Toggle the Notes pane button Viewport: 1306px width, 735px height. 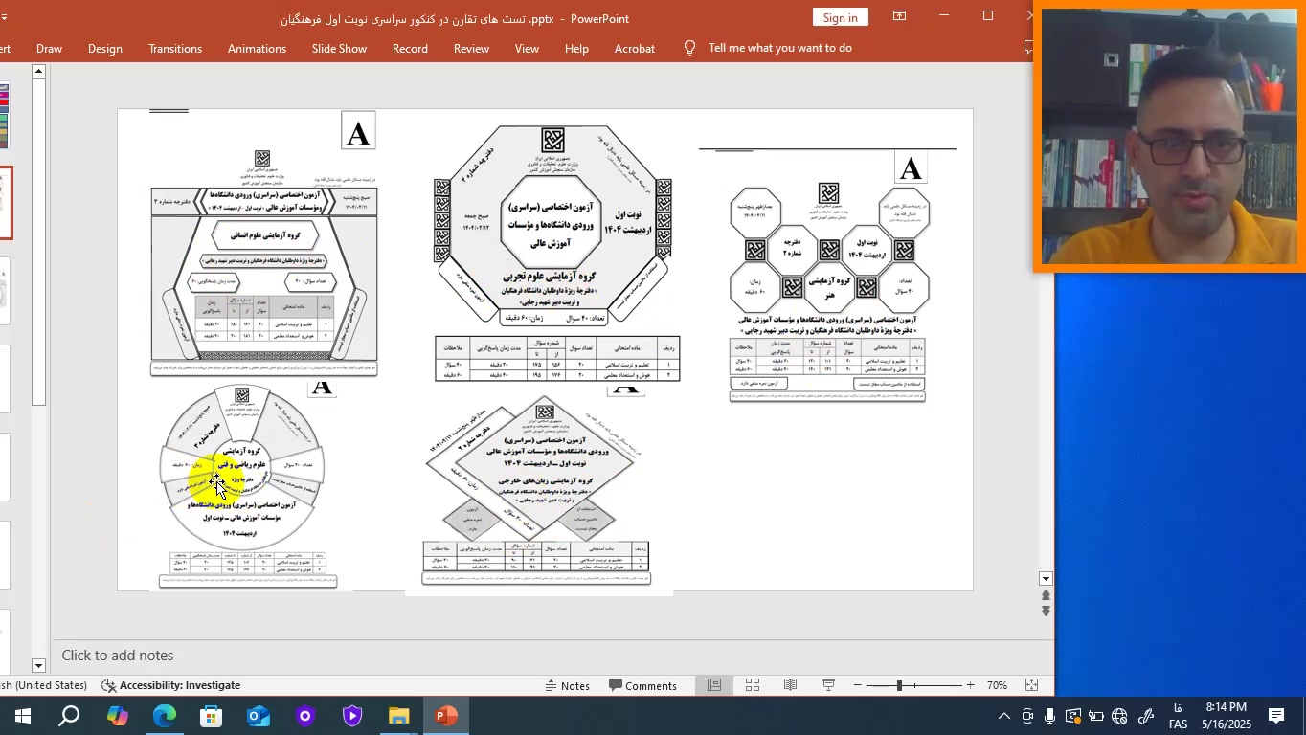coord(568,685)
